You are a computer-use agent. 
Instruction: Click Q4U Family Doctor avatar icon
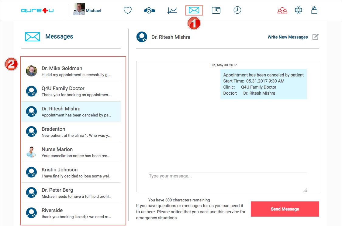[x=31, y=91]
